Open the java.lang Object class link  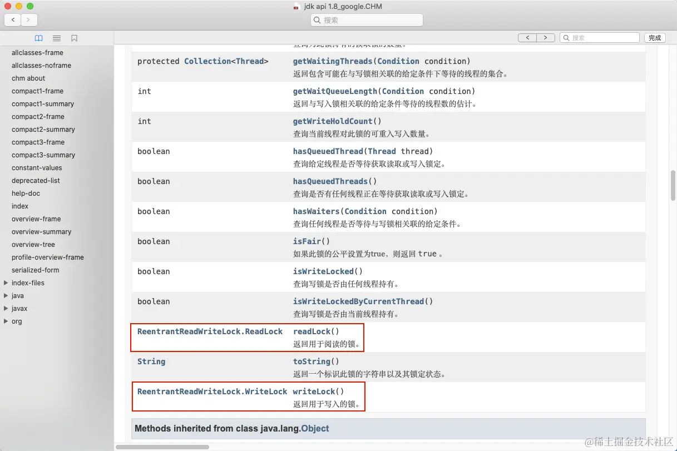[x=315, y=429]
